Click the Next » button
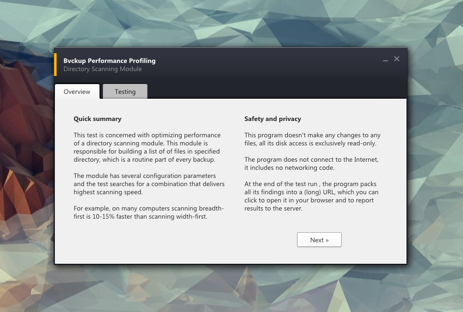This screenshot has height=312, width=463. click(x=319, y=240)
